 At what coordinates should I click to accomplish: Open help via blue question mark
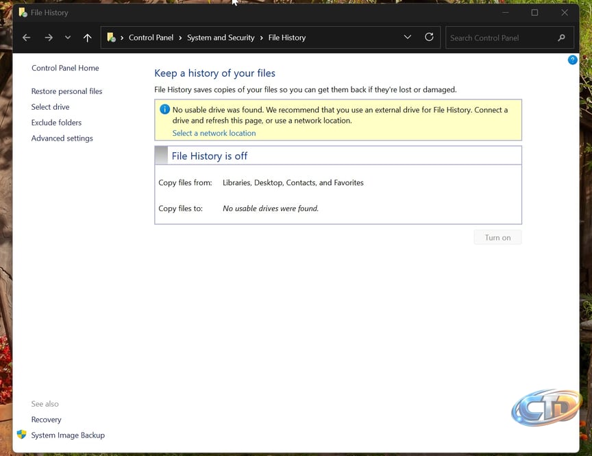coord(572,60)
